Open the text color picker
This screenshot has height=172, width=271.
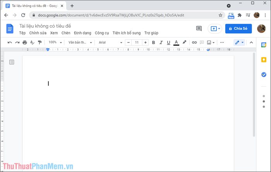[176, 43]
